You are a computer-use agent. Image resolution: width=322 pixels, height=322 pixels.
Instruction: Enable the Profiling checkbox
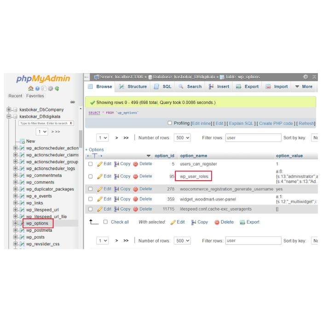click(170, 123)
